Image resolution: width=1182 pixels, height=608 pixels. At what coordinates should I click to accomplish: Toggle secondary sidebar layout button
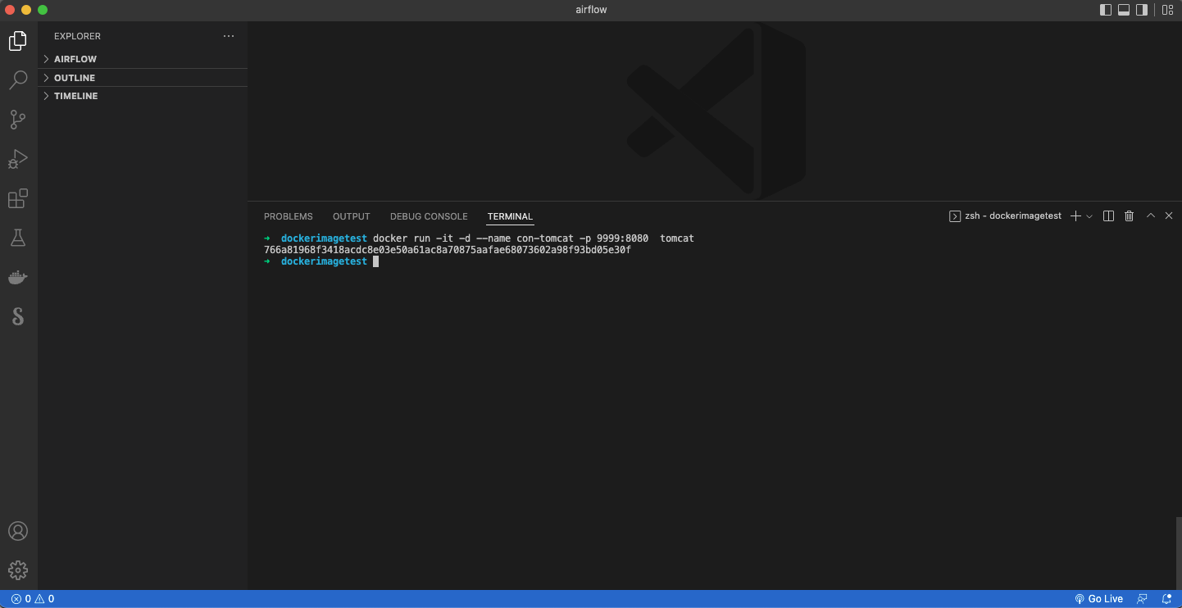tap(1142, 10)
